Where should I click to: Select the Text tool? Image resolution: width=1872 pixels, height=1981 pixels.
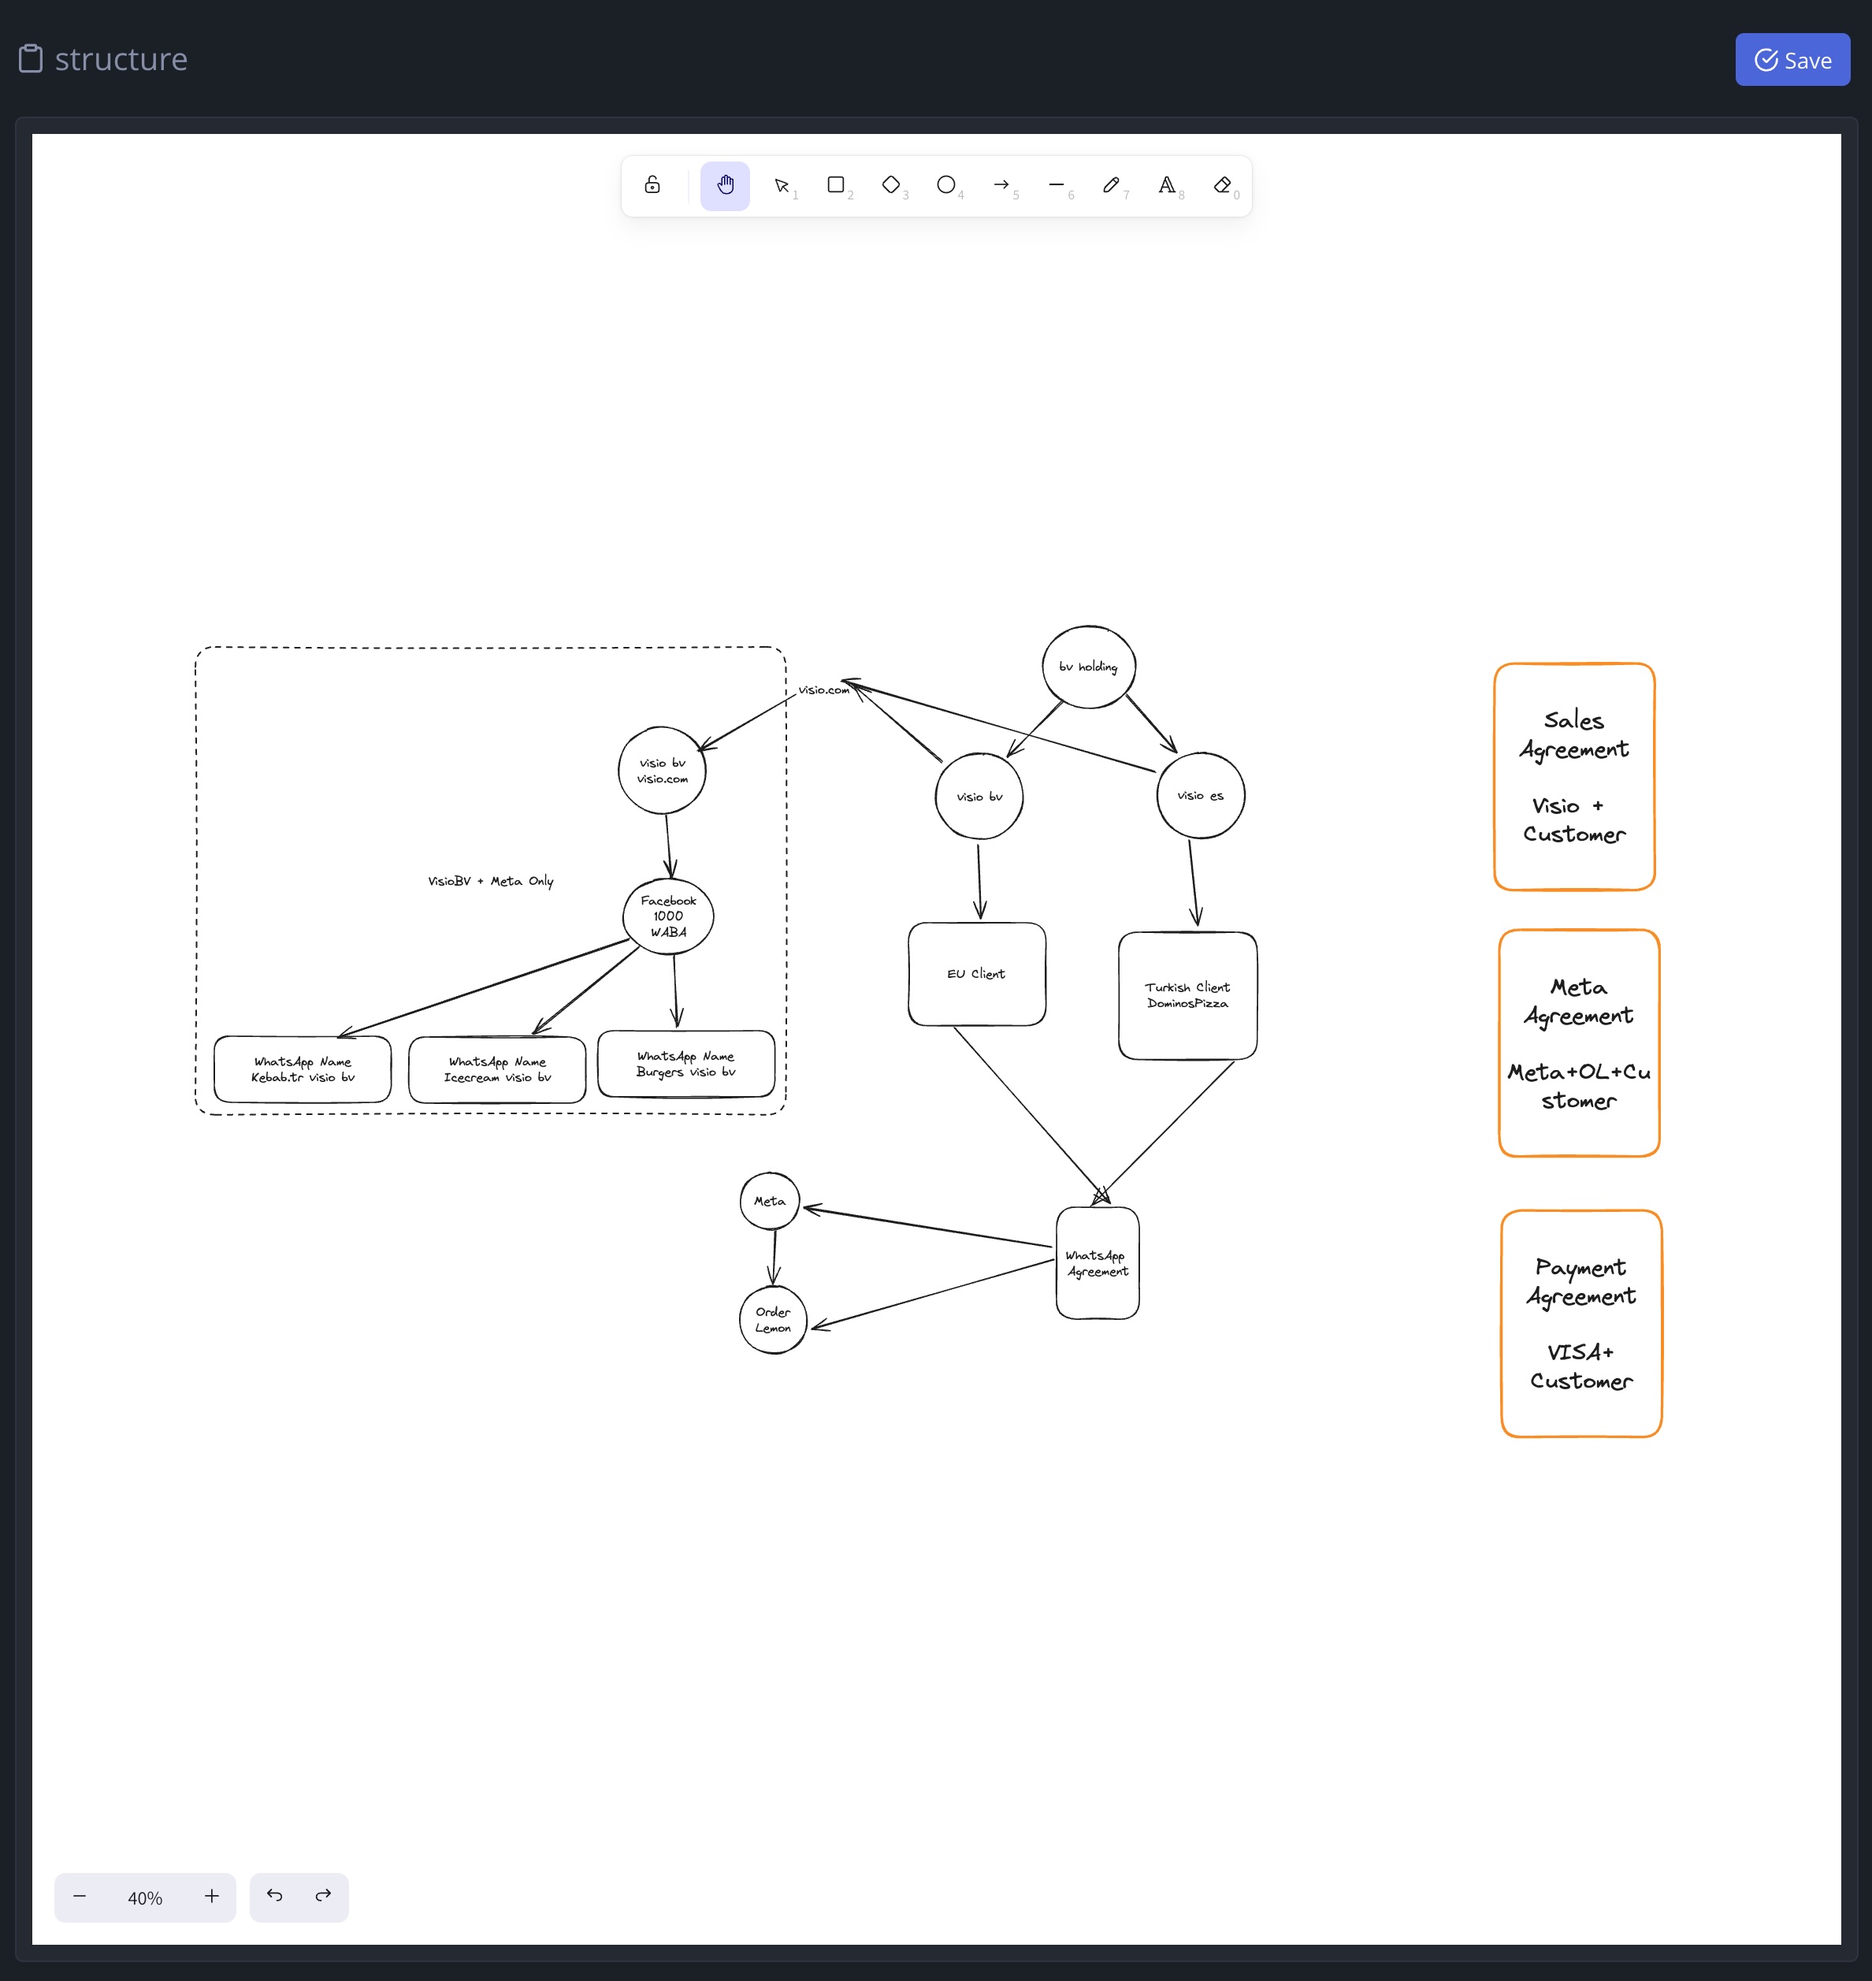coord(1167,186)
